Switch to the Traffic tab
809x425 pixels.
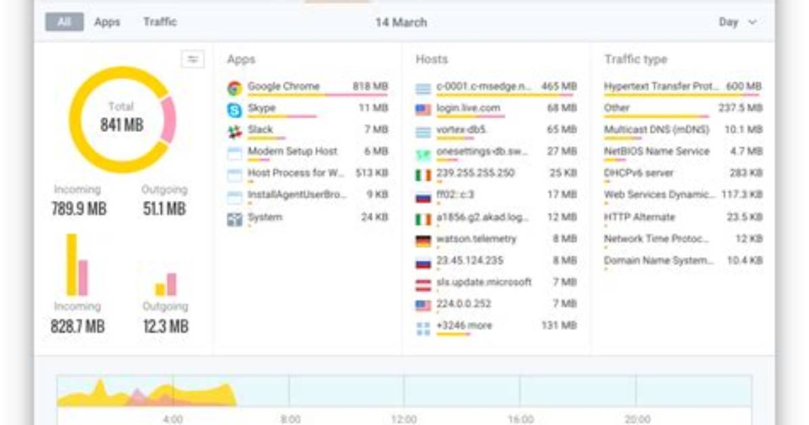[160, 22]
